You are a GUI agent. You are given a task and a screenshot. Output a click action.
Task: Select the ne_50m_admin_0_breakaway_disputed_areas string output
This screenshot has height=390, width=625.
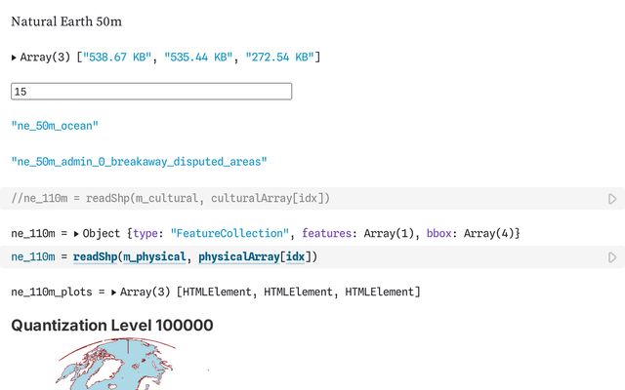click(139, 161)
